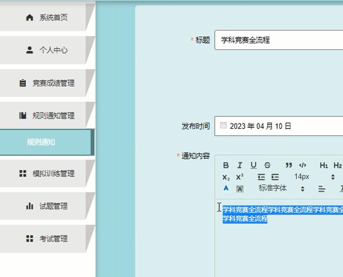Screen dimensions: 343x277
Task: Insert a blockquote in the notice content
Action: click(289, 165)
